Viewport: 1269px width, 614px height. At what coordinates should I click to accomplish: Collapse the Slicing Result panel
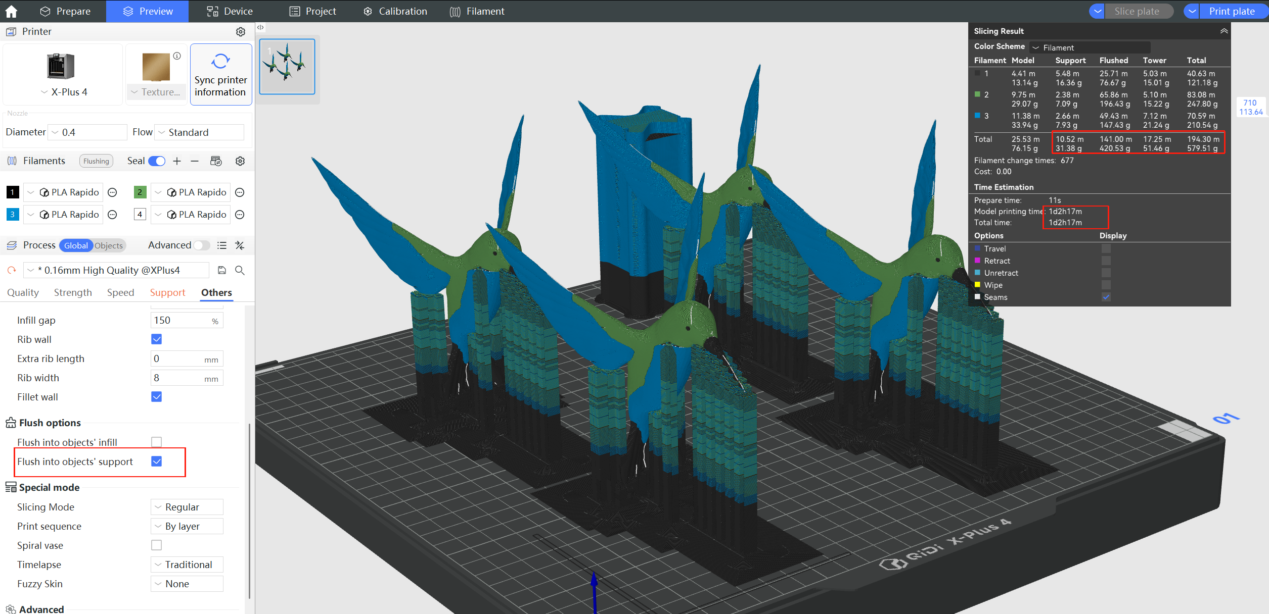click(1224, 31)
